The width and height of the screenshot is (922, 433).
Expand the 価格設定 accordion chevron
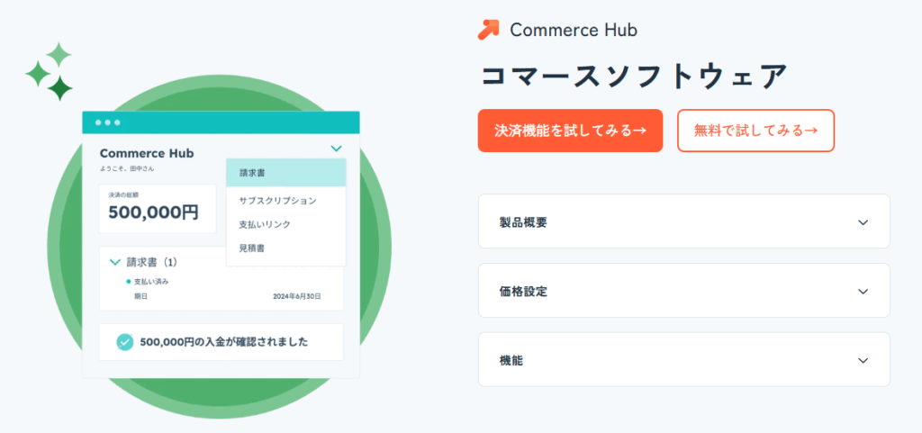pos(863,292)
